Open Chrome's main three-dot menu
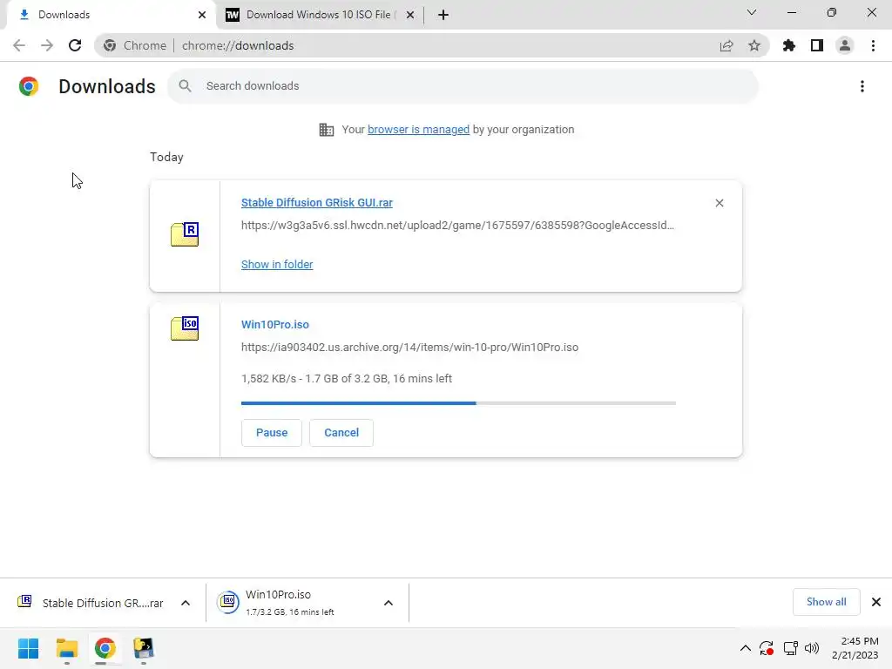 873,45
